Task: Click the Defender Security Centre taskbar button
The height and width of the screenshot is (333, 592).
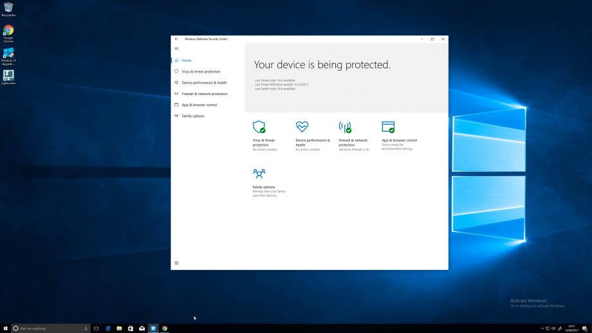Action: (153, 328)
